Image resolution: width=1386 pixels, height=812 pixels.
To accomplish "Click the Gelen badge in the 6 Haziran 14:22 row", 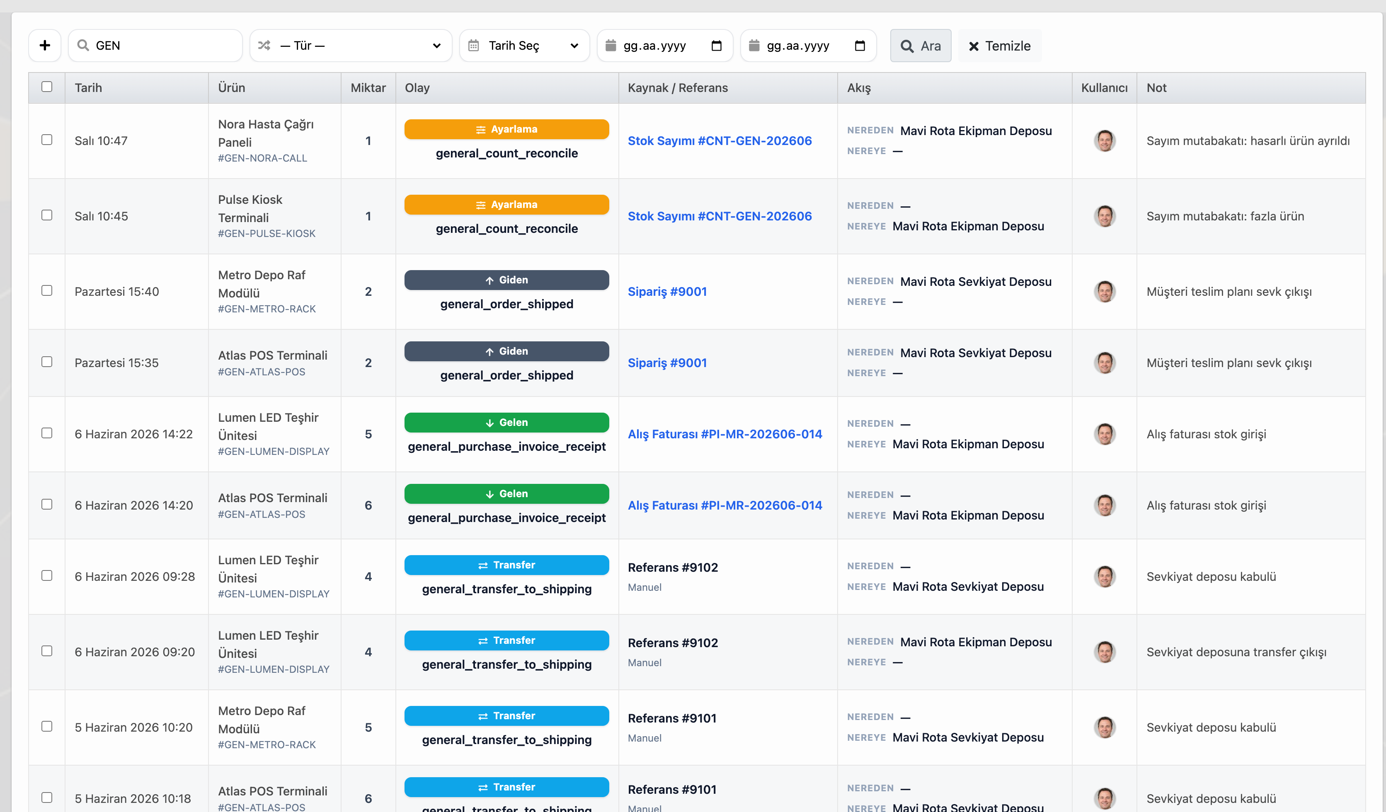I will [506, 423].
